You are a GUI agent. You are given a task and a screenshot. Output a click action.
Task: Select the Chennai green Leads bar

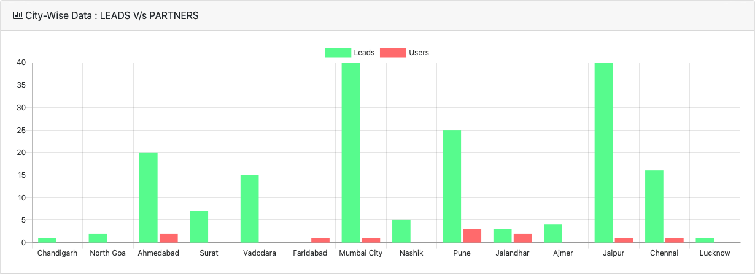654,206
